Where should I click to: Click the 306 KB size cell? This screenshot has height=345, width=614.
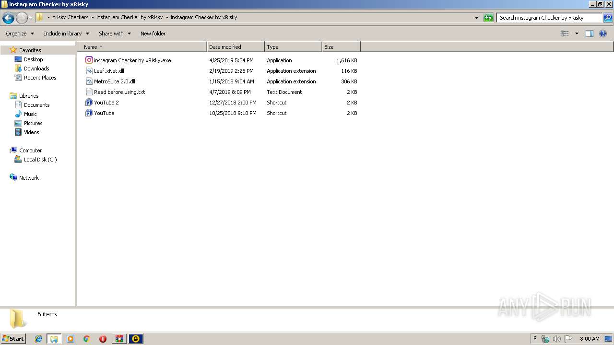(x=349, y=81)
